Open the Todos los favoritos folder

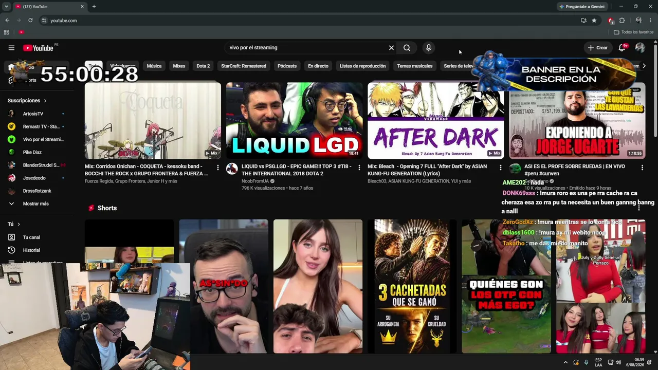(x=633, y=32)
